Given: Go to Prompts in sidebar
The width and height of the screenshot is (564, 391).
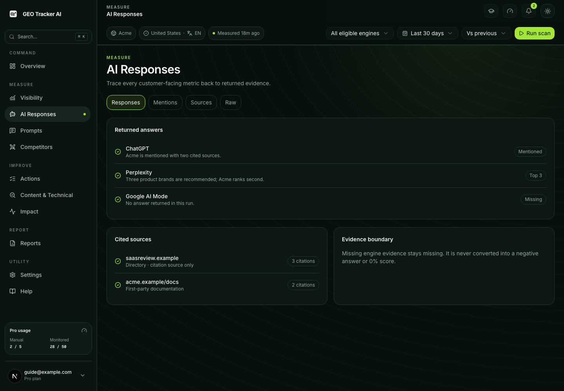Looking at the screenshot, I should 47,131.
